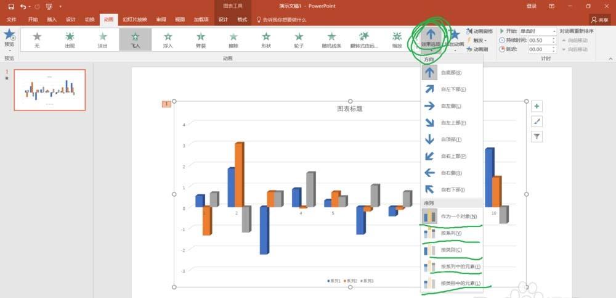616x298 pixels.
Task: Open Chart Elements plus button beside chart
Action: pos(537,107)
